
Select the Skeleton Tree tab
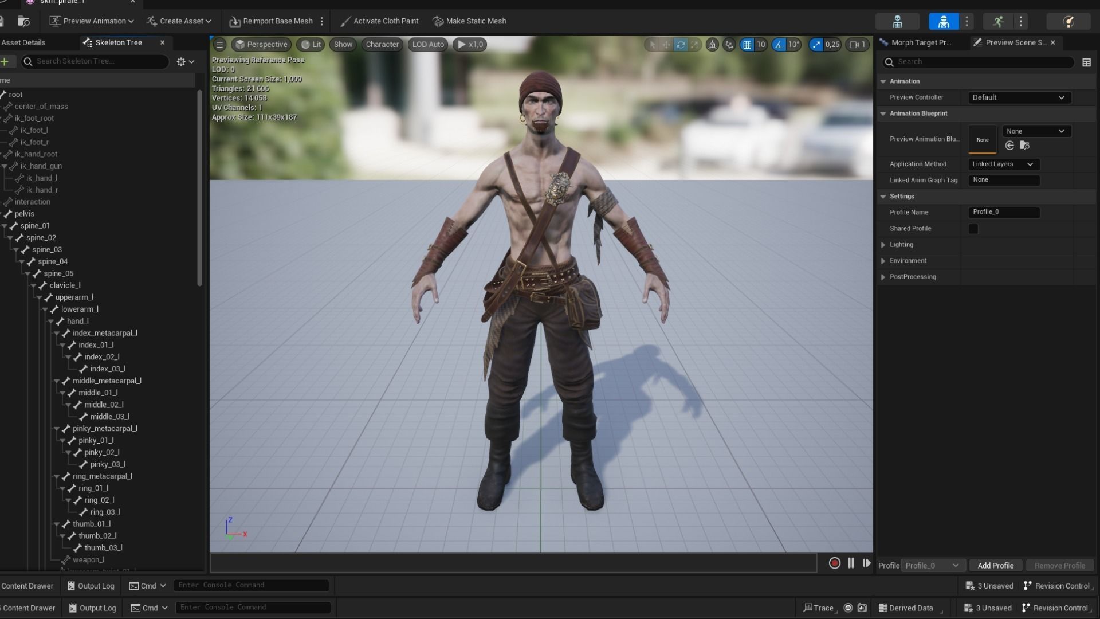click(119, 42)
